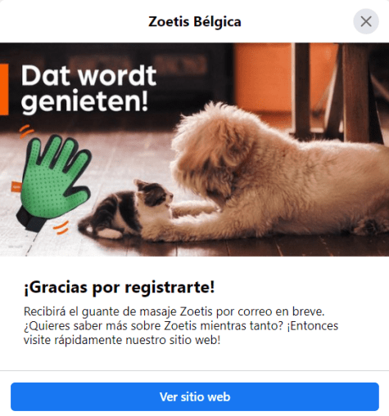Screen dimensions: 389x416
Task: Click the visite rápidamente nuestro sitio web text
Action: 122,340
